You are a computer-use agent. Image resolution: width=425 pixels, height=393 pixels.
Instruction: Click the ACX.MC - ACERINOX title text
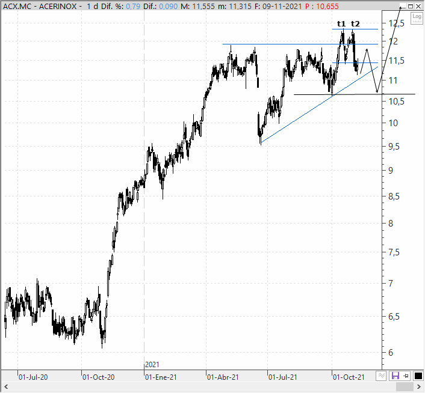40,6
